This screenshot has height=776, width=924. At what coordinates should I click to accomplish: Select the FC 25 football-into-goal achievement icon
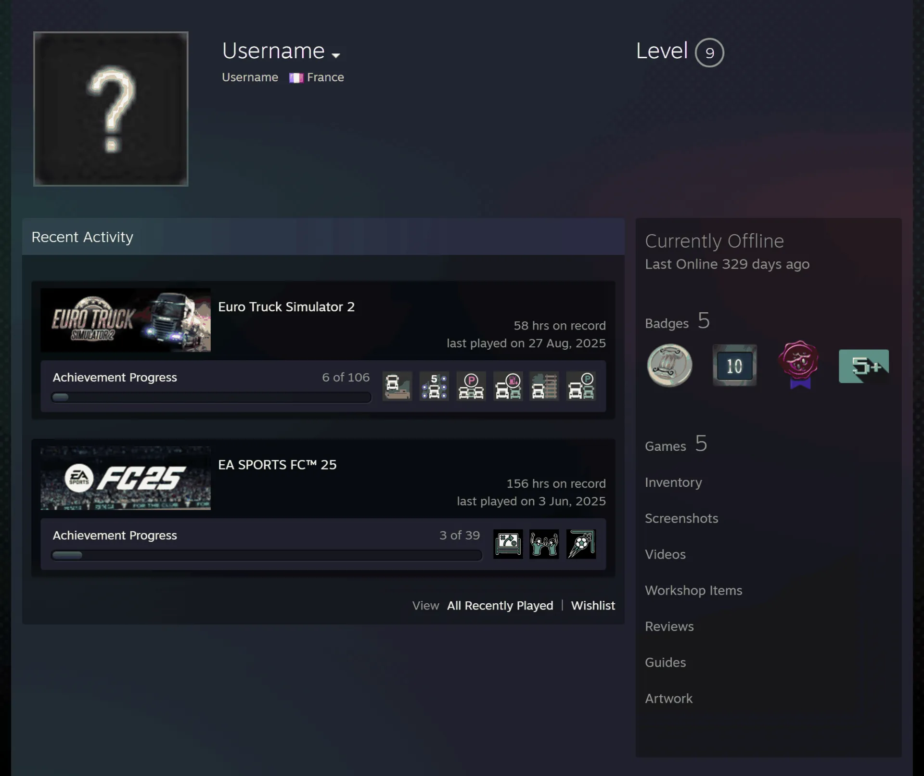[581, 544]
